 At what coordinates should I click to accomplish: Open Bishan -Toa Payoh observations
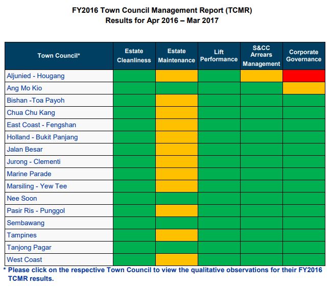click(36, 101)
